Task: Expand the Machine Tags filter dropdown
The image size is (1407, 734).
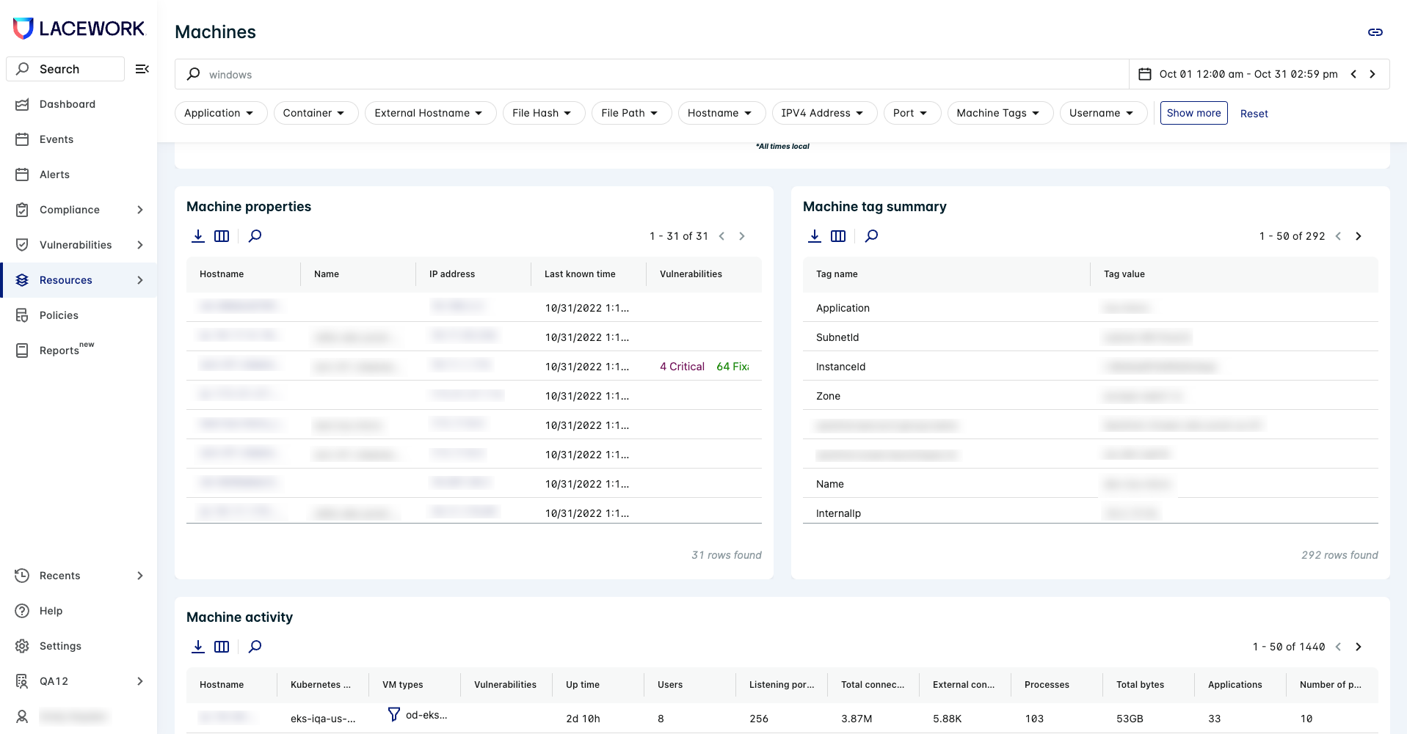Action: (x=1000, y=113)
